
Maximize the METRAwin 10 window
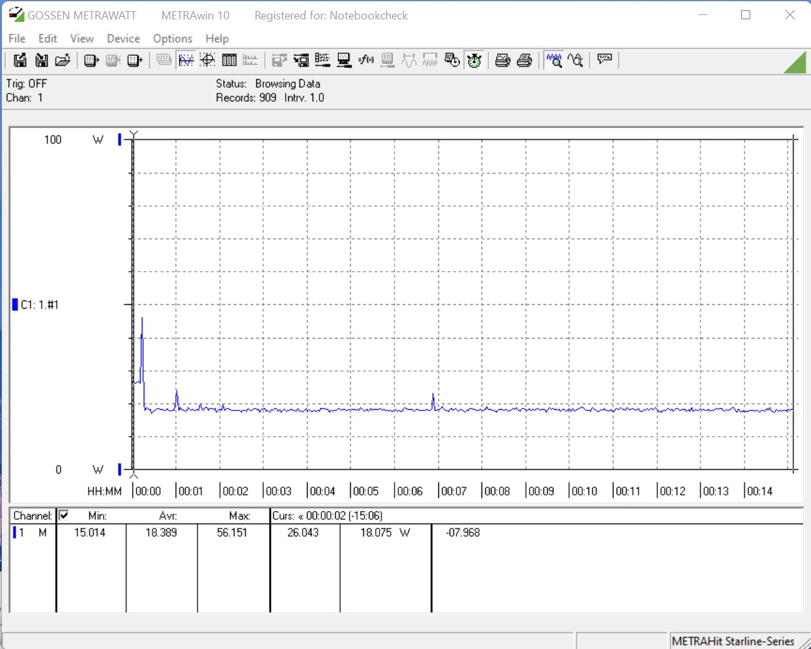coord(745,15)
